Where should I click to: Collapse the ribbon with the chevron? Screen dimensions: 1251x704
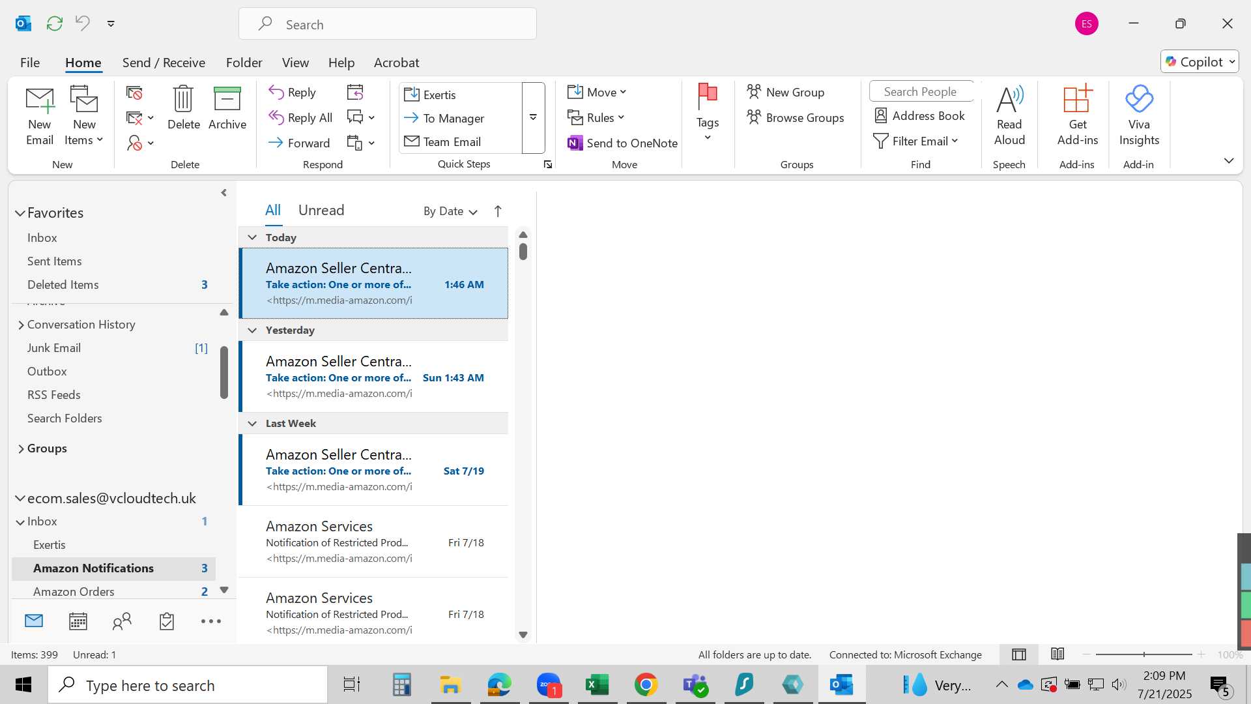tap(1229, 161)
